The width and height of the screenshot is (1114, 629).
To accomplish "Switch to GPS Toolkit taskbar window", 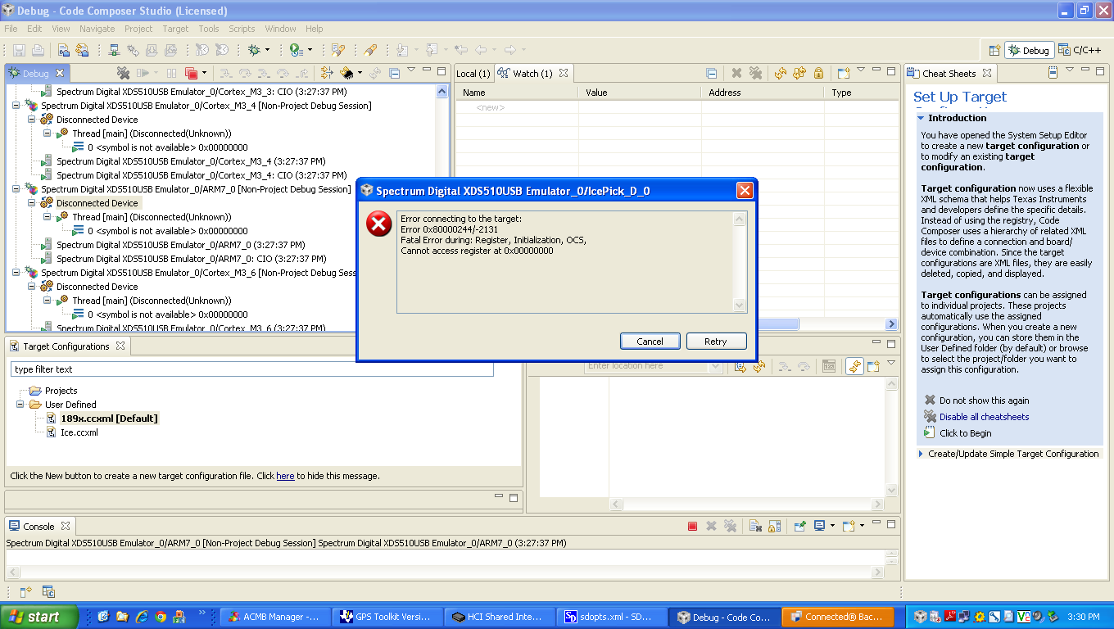I will 387,617.
